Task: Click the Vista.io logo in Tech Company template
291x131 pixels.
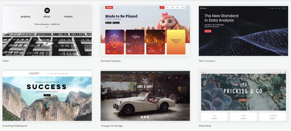Action: 204,8
